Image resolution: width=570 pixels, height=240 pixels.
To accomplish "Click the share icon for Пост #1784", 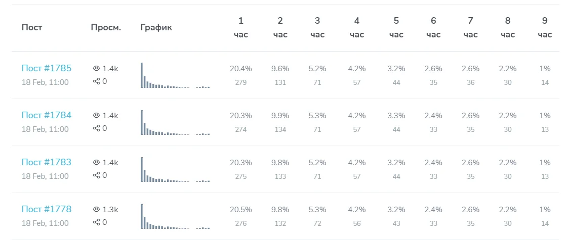I will click(x=96, y=128).
